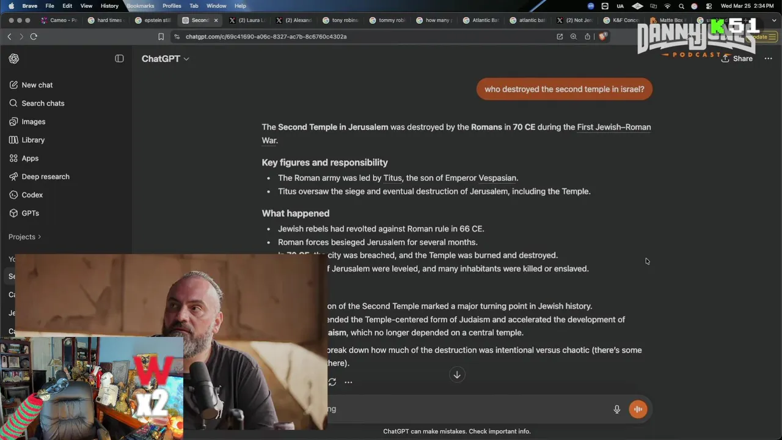Click the browser forward arrow
This screenshot has height=440, width=782.
[21, 37]
